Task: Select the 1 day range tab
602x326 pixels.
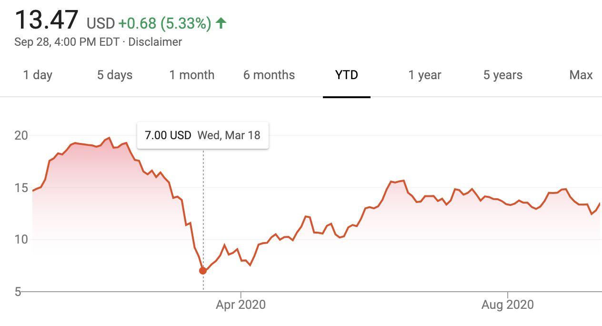Action: (38, 75)
